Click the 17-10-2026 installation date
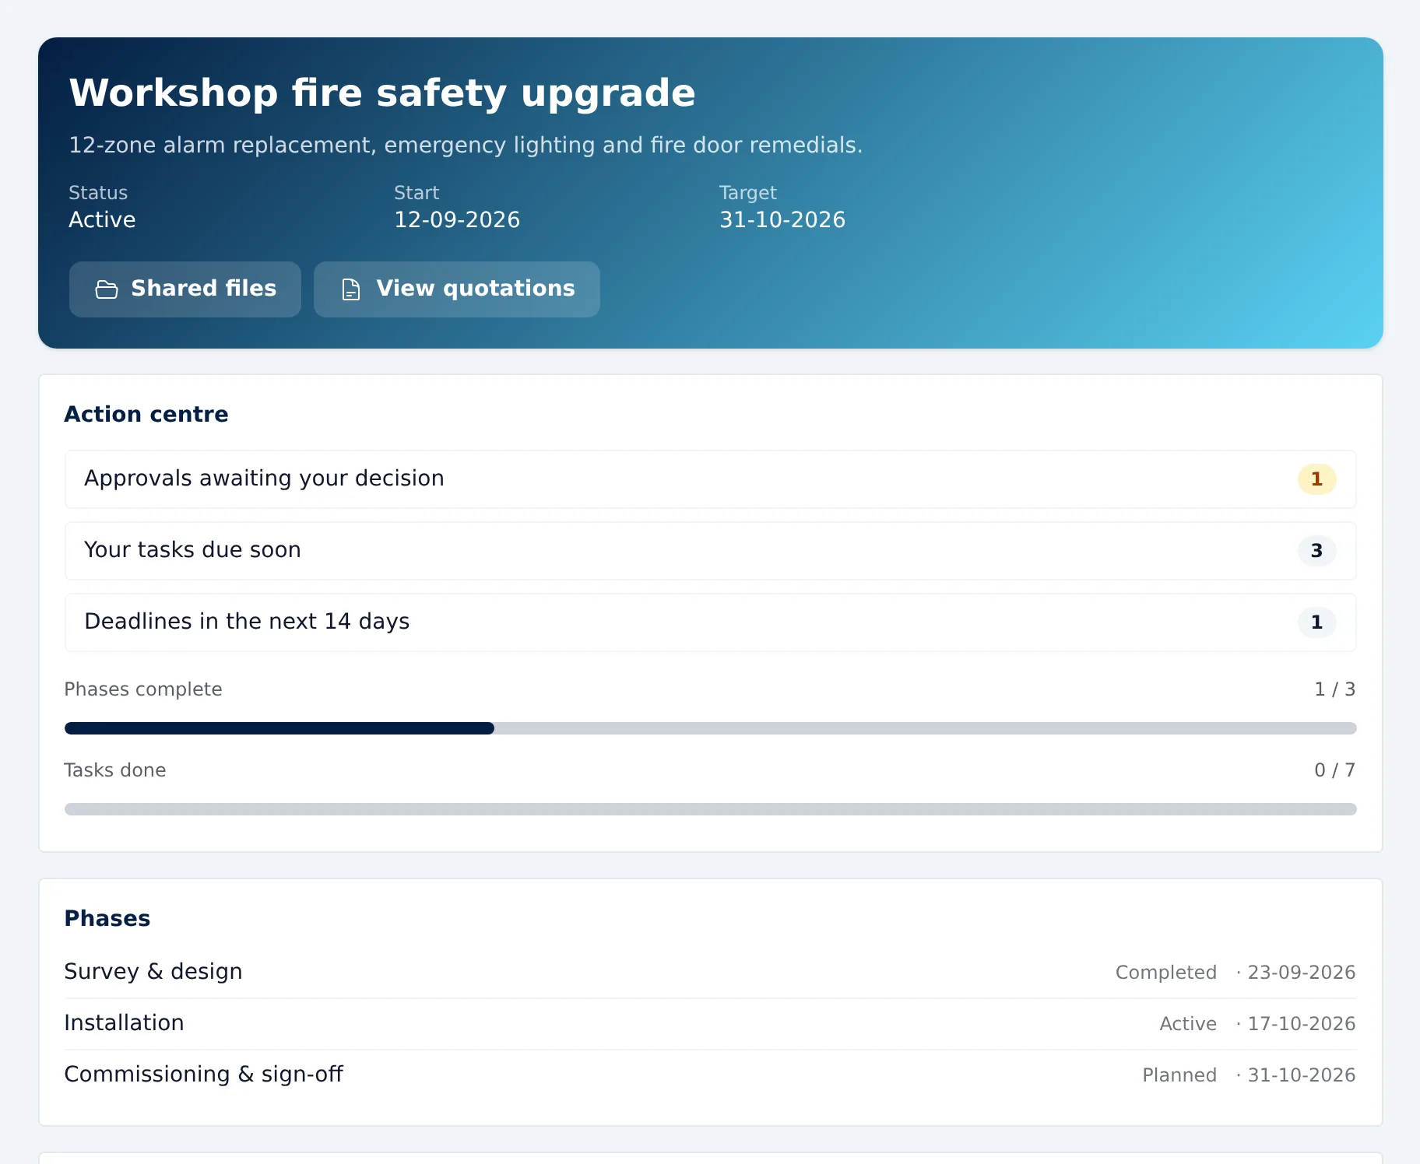 click(1302, 1024)
